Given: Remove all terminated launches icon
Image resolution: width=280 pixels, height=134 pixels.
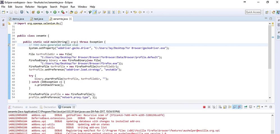Looking at the screenshot, I should click(x=214, y=107).
